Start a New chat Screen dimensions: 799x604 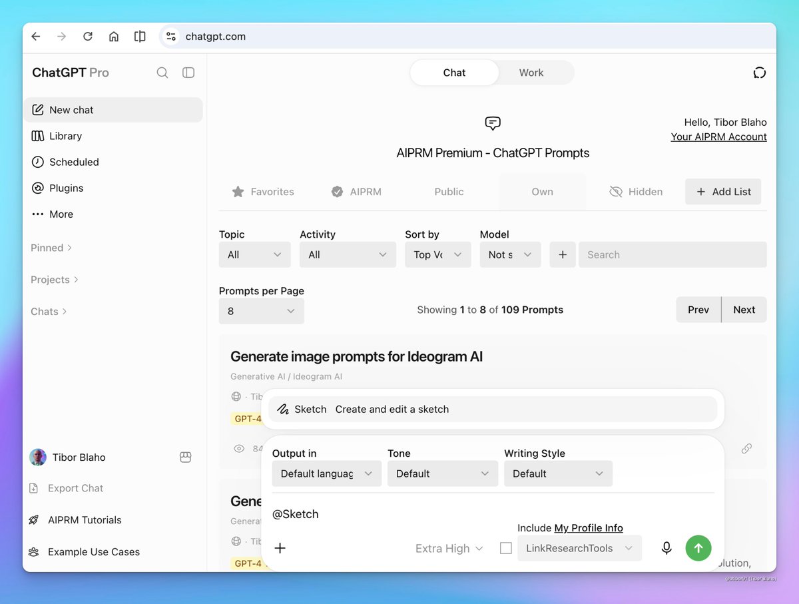click(x=113, y=110)
